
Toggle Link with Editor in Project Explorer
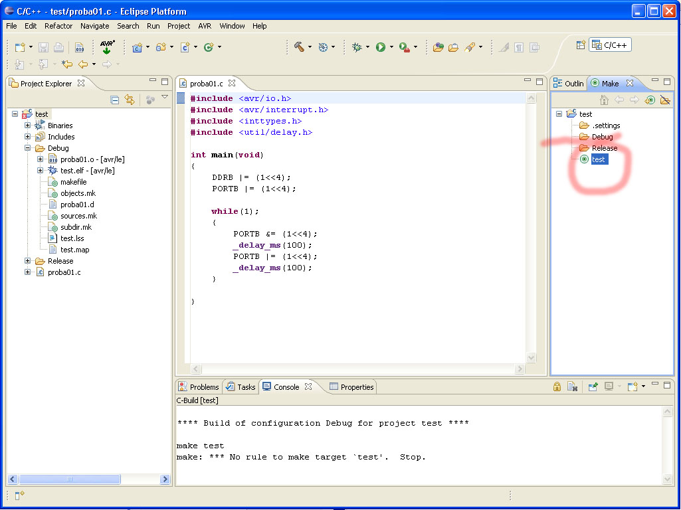pyautogui.click(x=130, y=100)
